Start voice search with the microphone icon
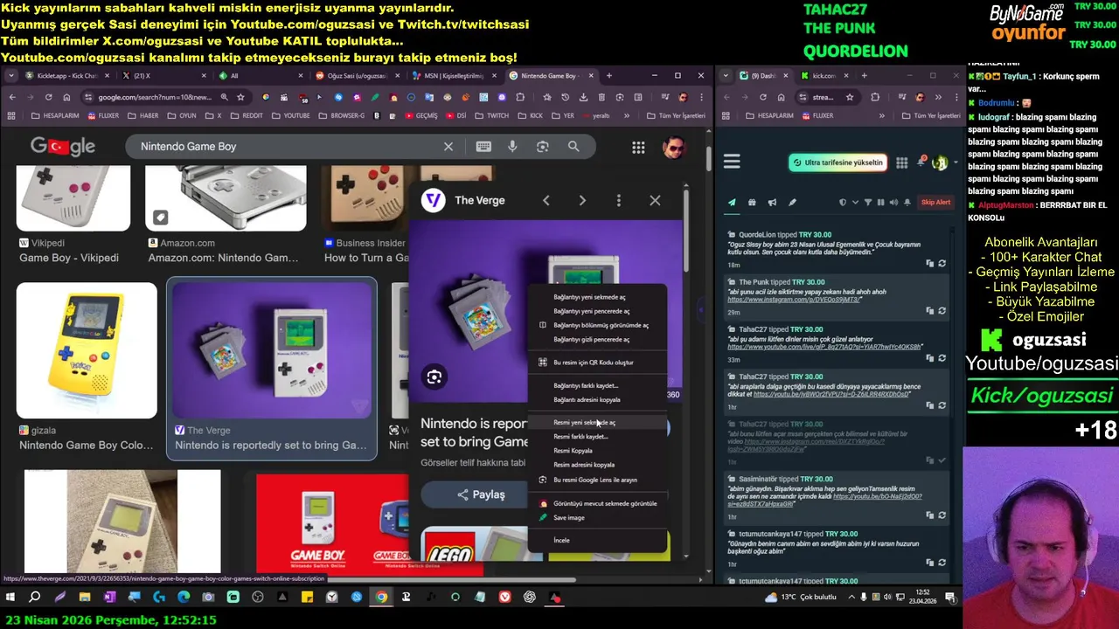The height and width of the screenshot is (629, 1119). tap(512, 147)
